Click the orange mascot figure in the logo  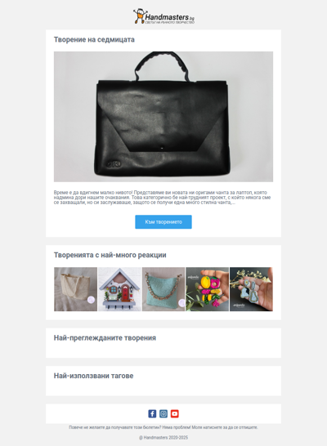pos(139,16)
